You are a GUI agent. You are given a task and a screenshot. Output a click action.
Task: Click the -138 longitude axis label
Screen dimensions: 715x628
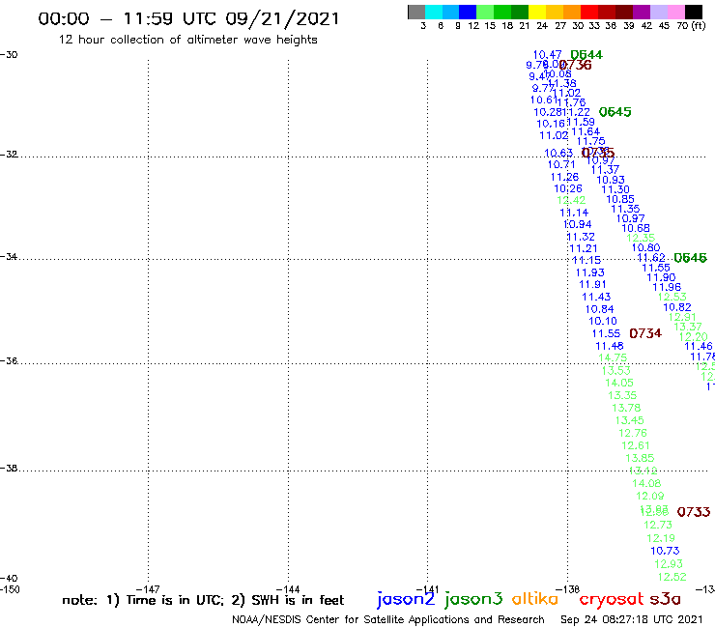(568, 589)
